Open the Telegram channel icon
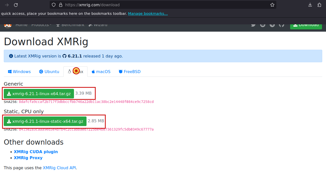Image resolution: width=326 pixels, height=174 pixels. [x=272, y=25]
